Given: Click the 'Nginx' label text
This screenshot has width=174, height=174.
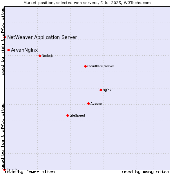Looking at the screenshot, I should [x=107, y=90].
